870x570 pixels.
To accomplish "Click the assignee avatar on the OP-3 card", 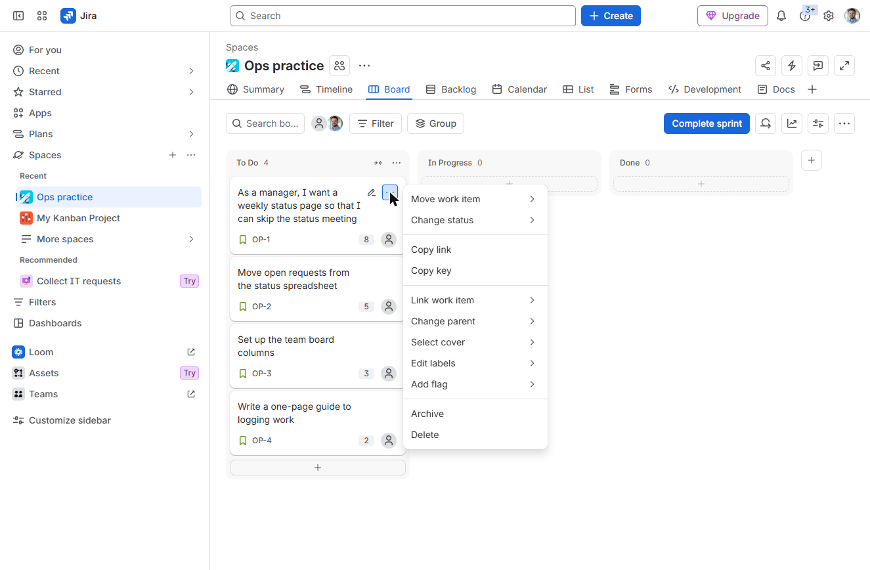I will (389, 374).
